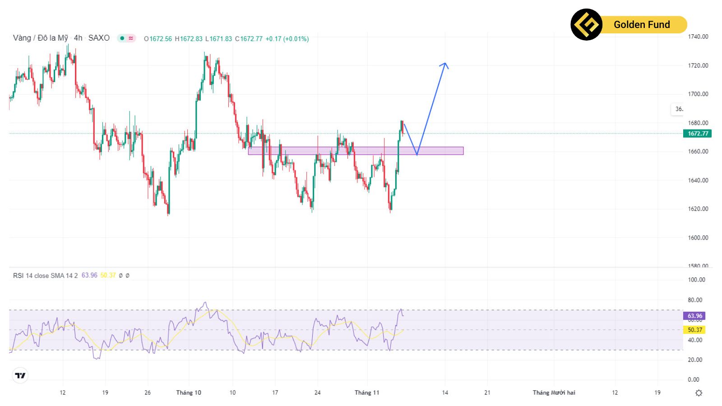Screen dimensions: 722x406
Task: Click the Tháng 11 time axis label
Action: click(x=367, y=392)
